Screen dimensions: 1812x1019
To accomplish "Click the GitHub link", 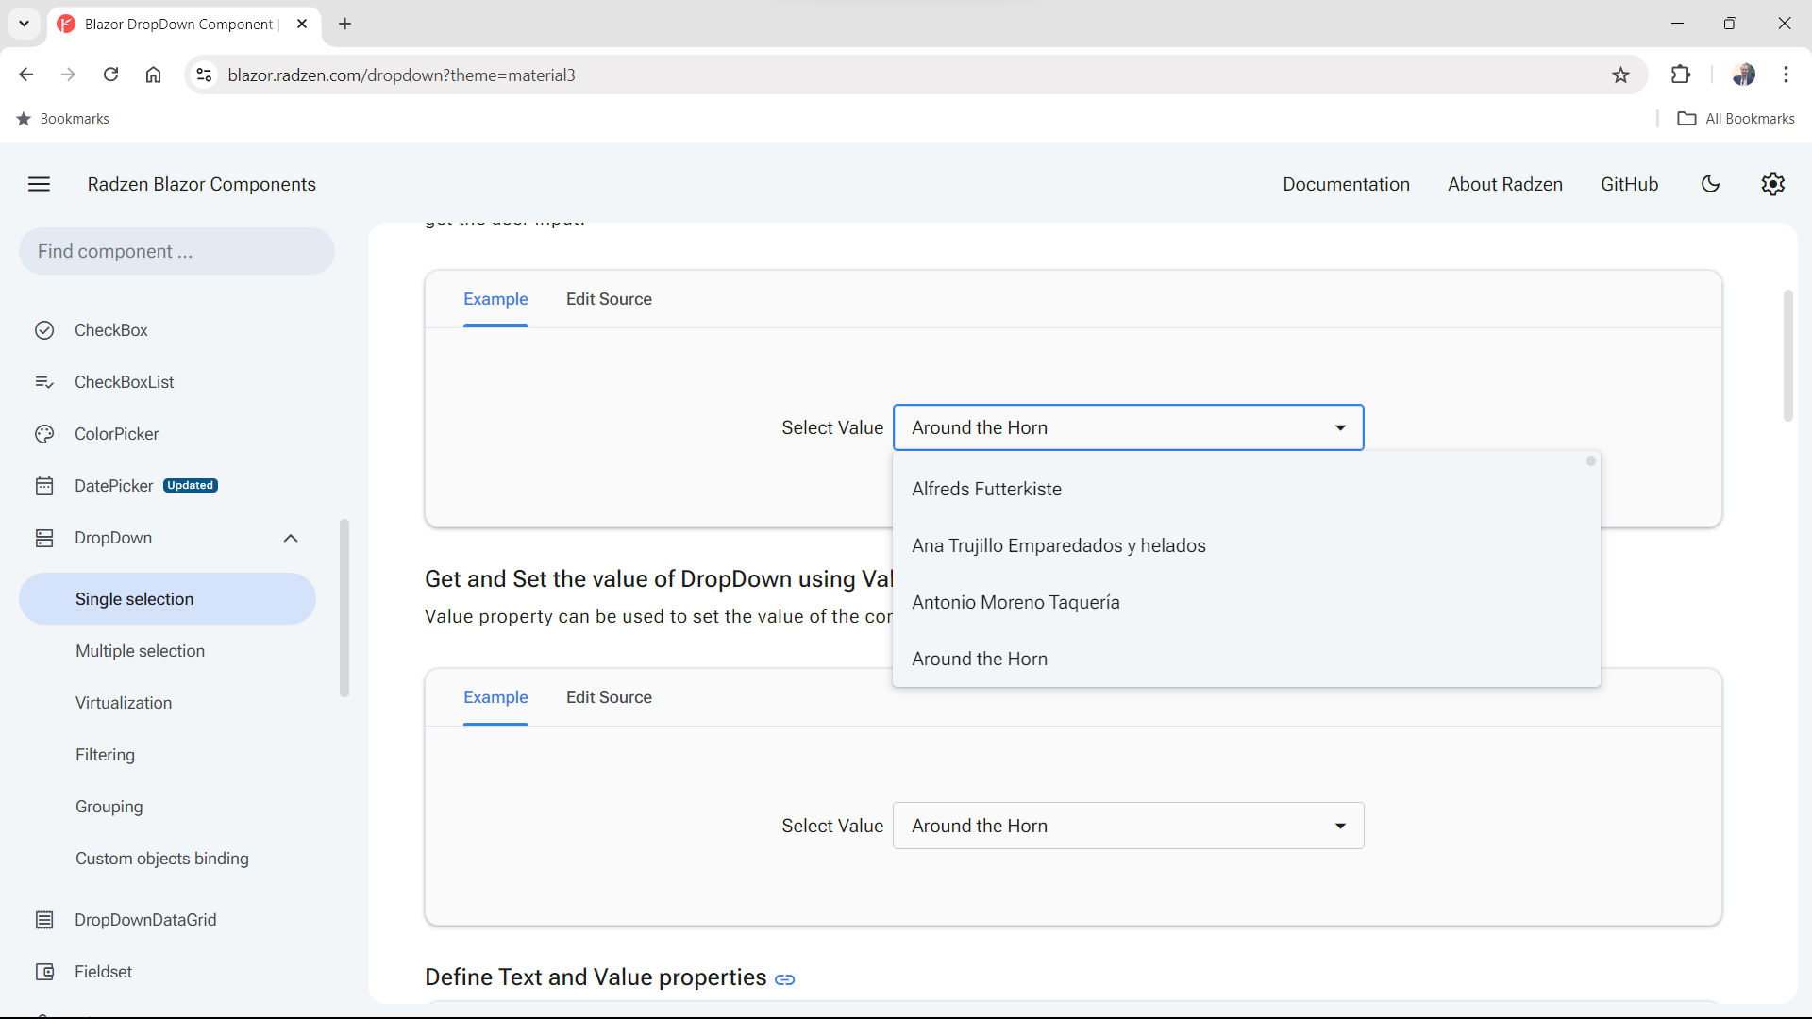I will [1629, 184].
